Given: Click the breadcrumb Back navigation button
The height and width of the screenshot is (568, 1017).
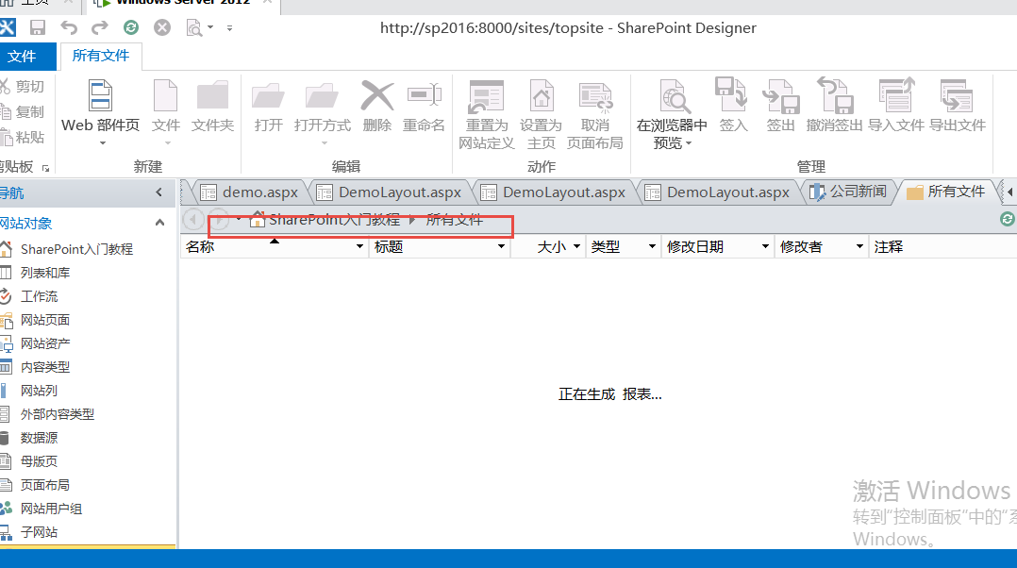Looking at the screenshot, I should (x=192, y=219).
